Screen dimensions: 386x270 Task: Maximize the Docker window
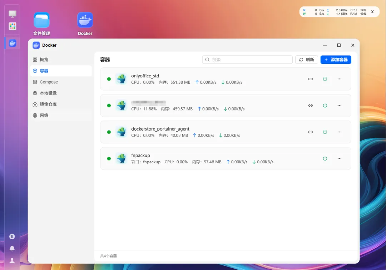coord(339,45)
